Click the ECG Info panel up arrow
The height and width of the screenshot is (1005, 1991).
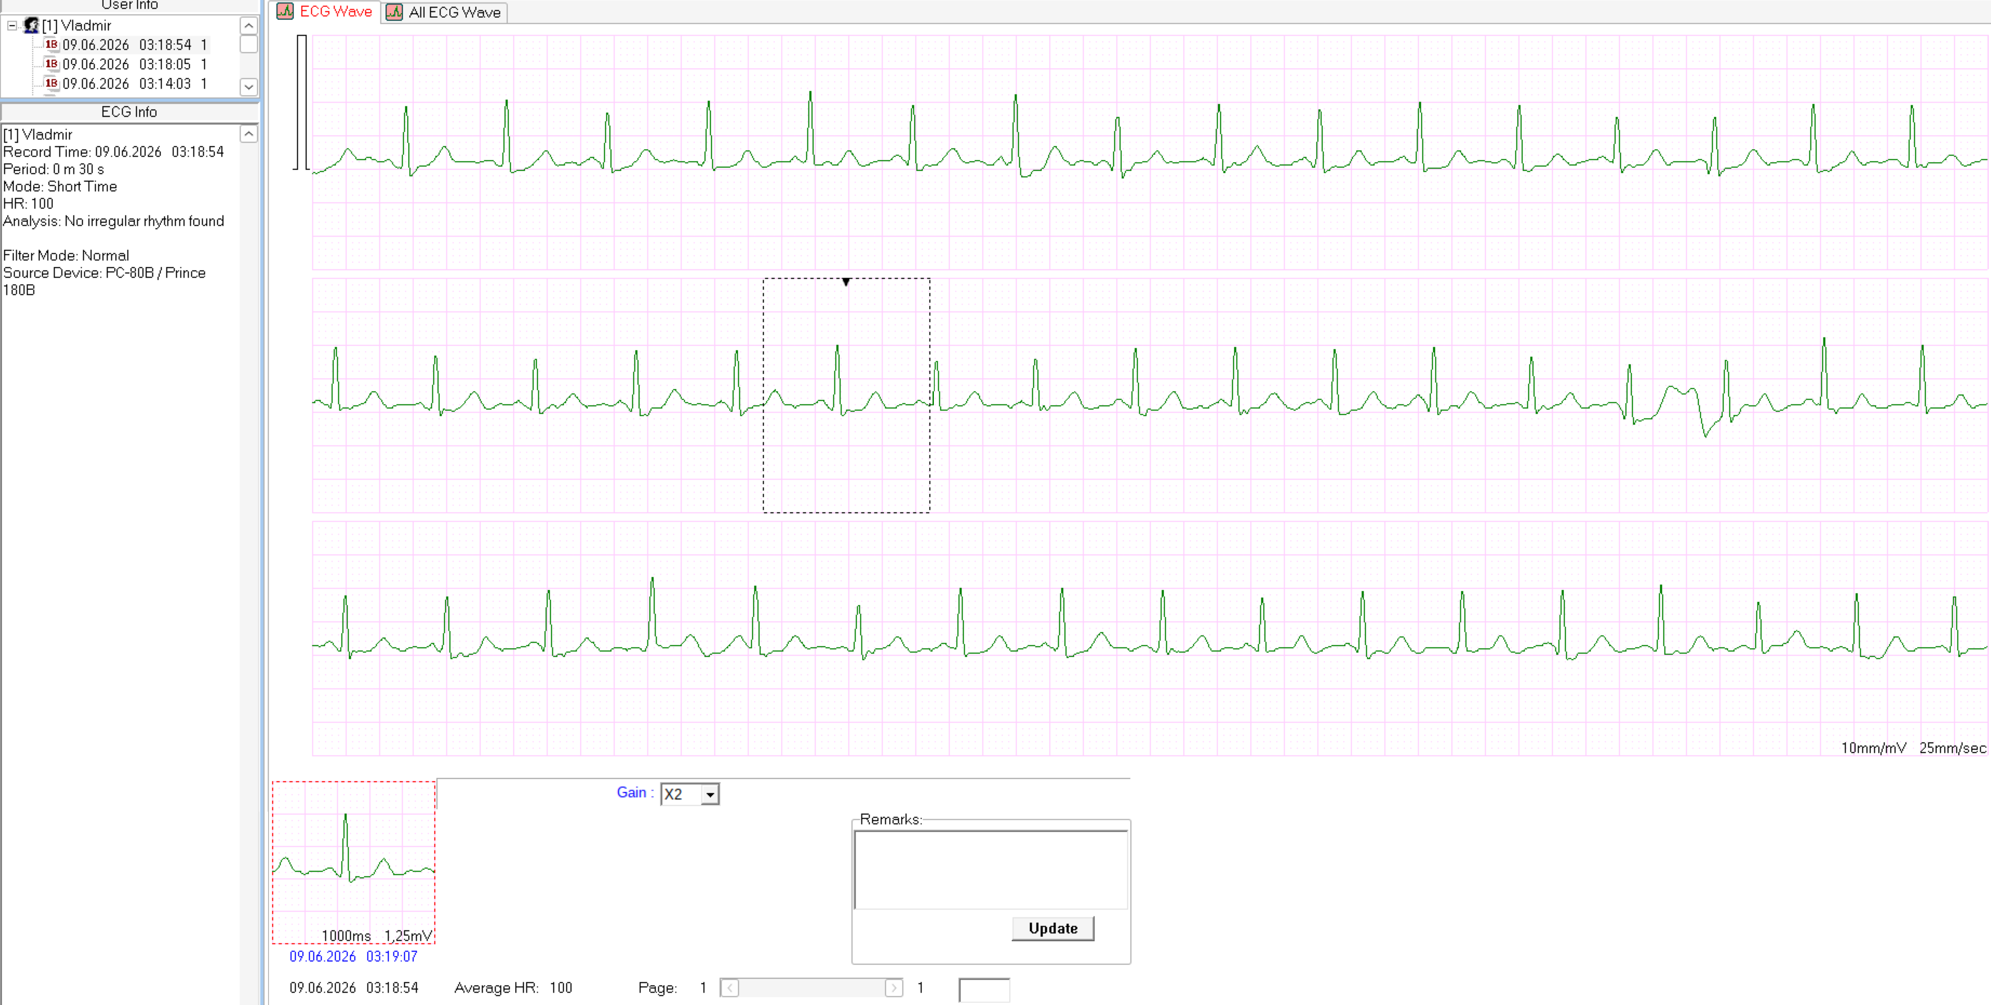point(248,133)
